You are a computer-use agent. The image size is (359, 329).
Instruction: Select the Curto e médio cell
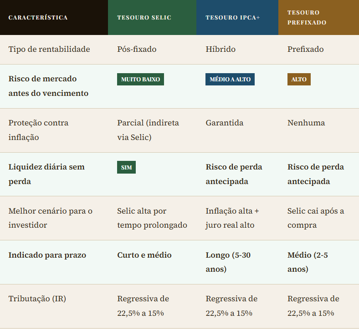click(144, 255)
